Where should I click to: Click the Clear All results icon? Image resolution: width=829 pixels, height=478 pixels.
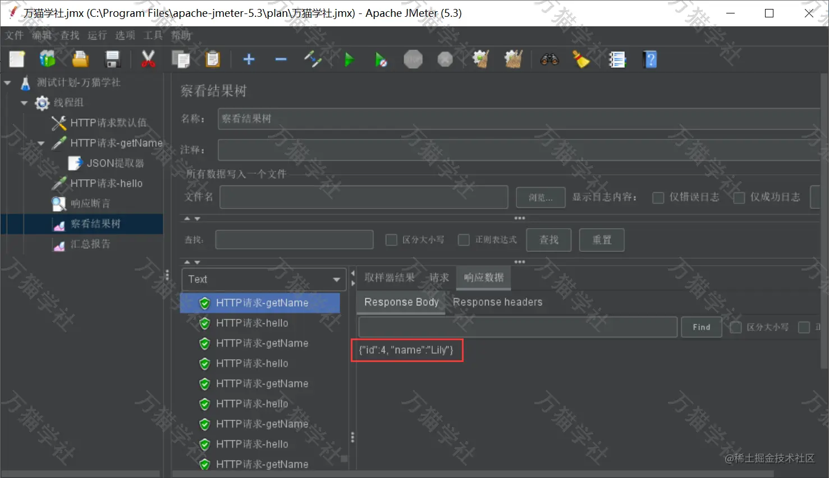pos(513,59)
